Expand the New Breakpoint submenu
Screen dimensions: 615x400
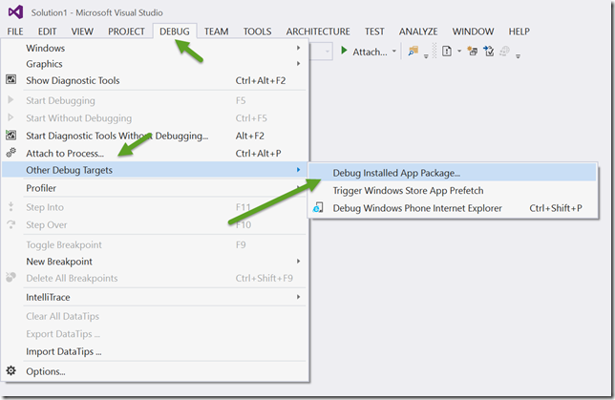click(155, 262)
